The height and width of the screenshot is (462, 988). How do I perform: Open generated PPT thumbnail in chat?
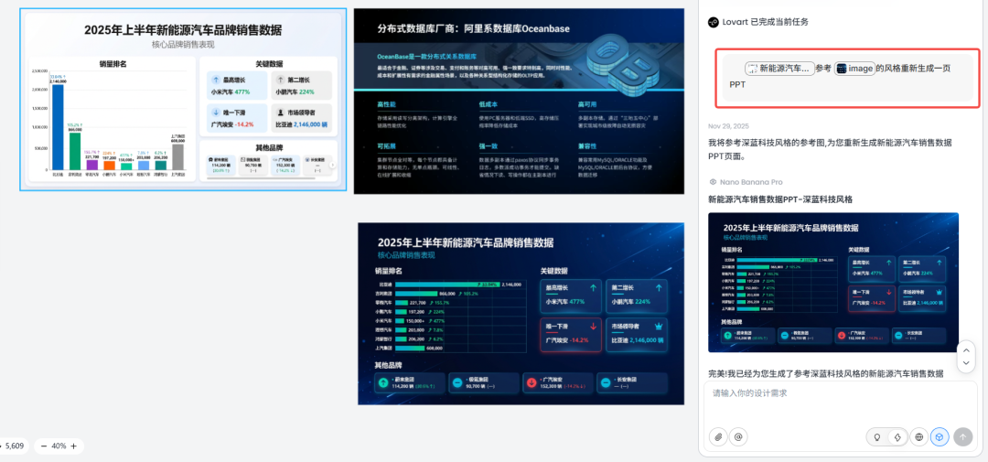833,283
